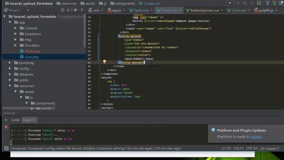Click the Run play icon

coord(238,3)
